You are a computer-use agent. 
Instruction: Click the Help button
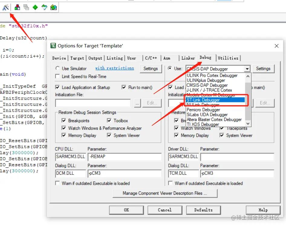coord(263,210)
